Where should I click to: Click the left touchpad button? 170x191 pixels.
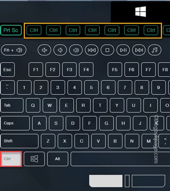[x=106, y=181]
